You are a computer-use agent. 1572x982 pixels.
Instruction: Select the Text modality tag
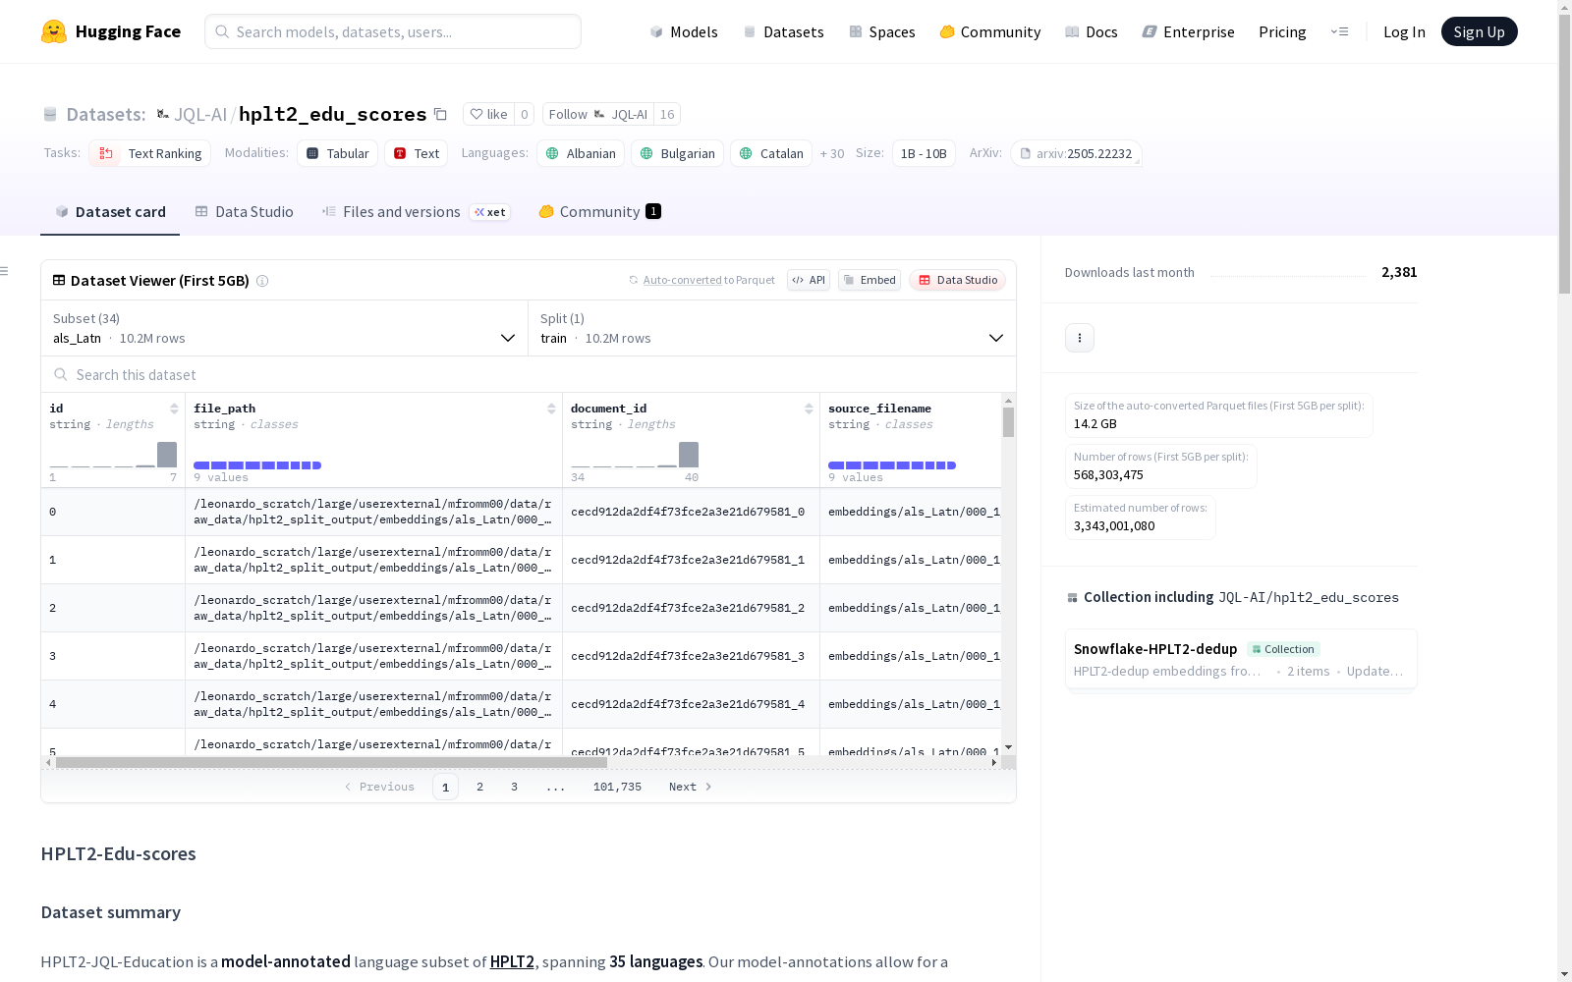click(x=417, y=153)
